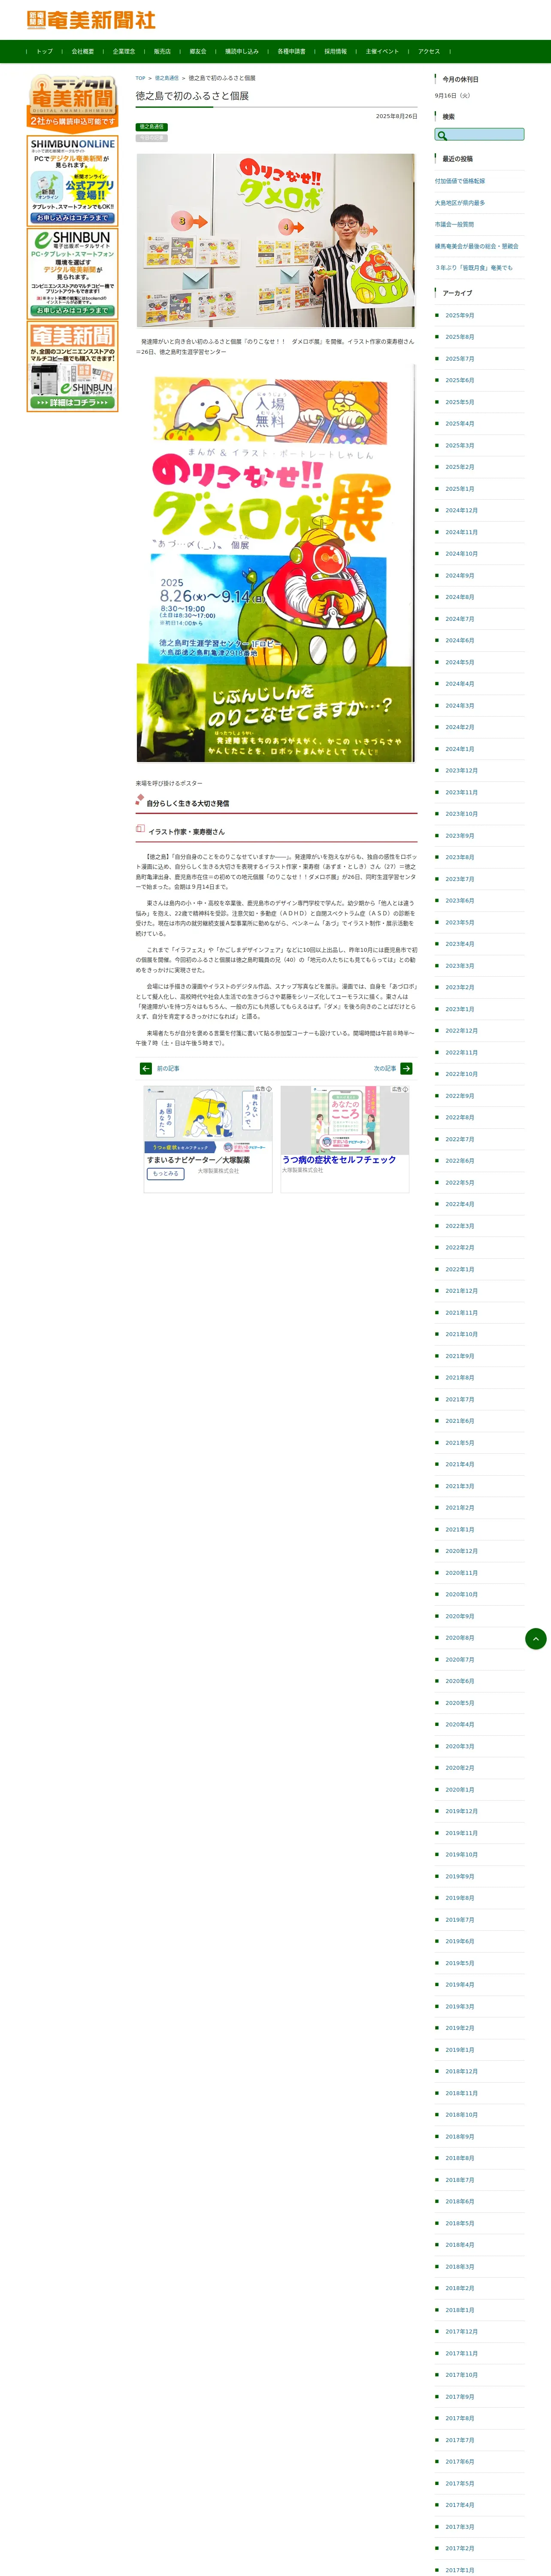Click the うつ病の症状をセルフチェック ad
The width and height of the screenshot is (551, 2576).
[345, 1139]
